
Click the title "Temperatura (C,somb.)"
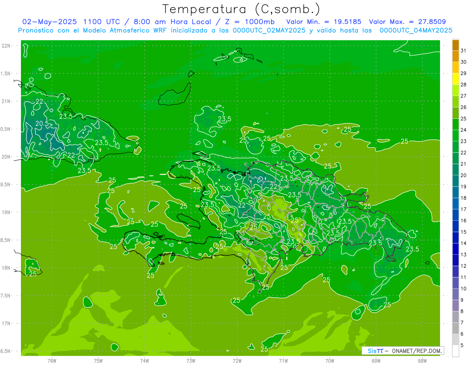point(241,9)
